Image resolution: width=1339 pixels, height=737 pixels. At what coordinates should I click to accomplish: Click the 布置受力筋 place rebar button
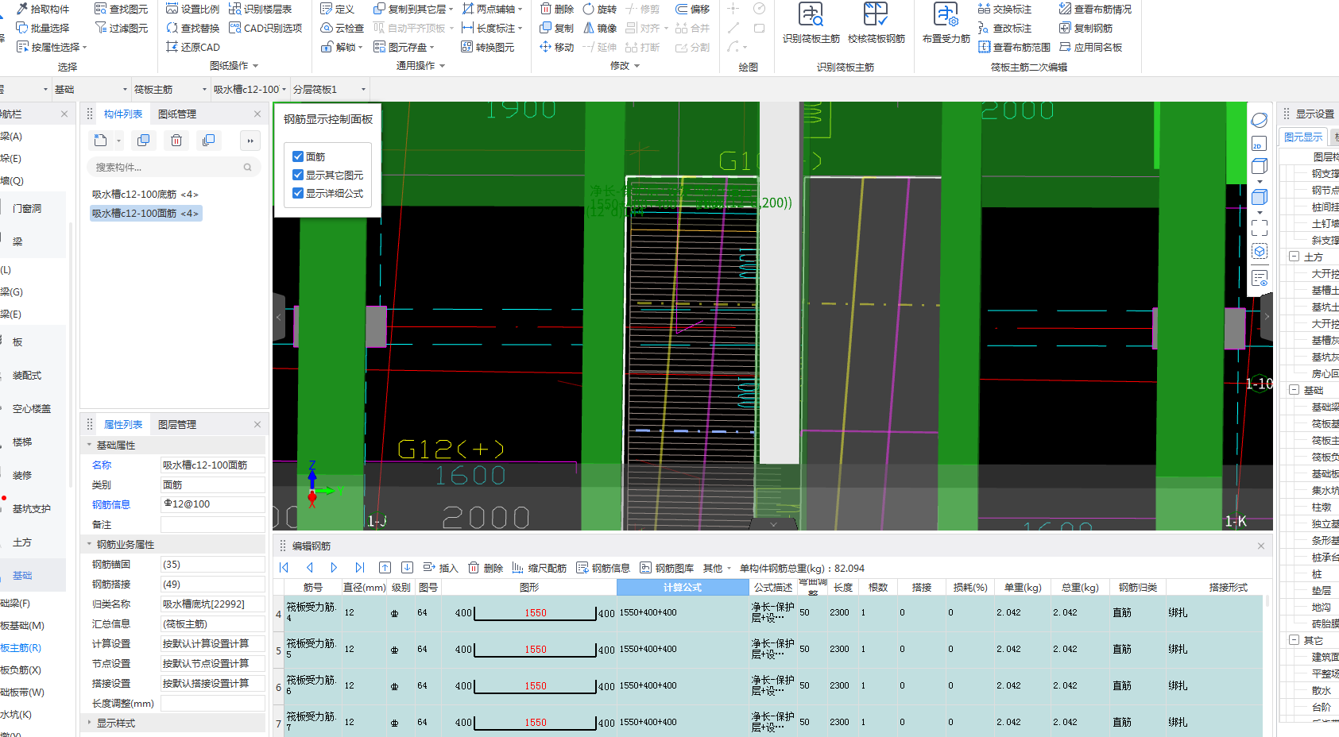click(x=946, y=24)
